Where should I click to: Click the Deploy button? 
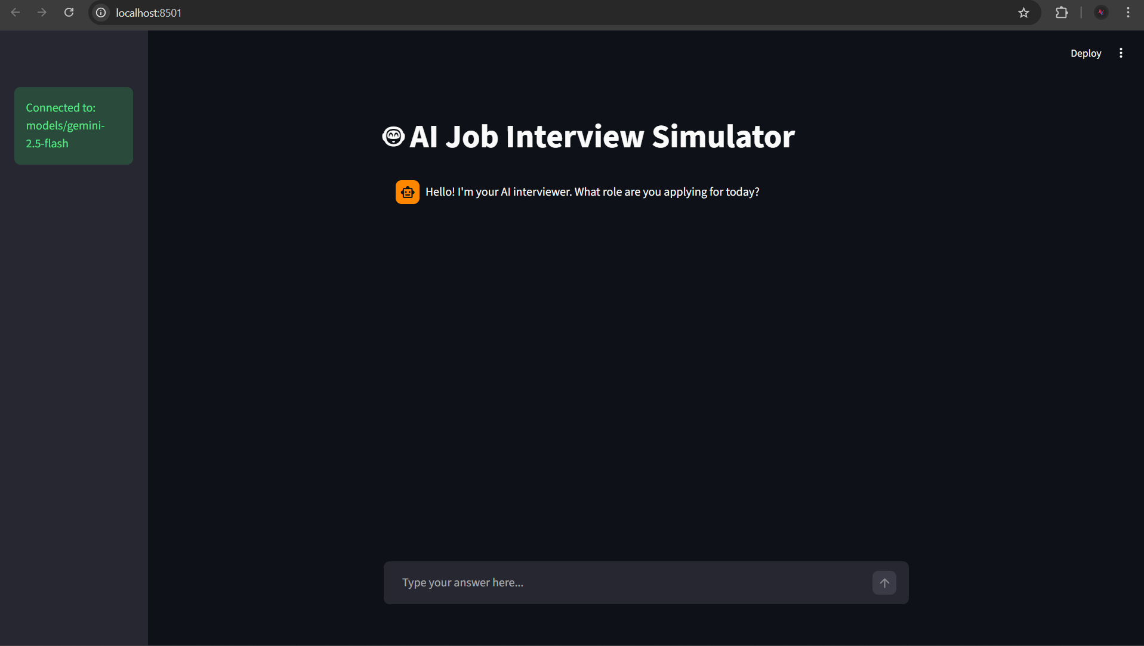1086,53
